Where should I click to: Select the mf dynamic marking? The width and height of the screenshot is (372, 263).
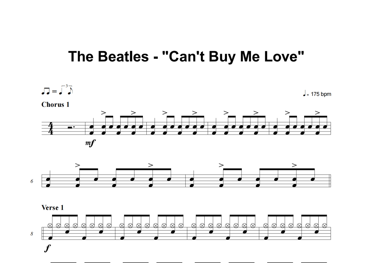point(90,143)
